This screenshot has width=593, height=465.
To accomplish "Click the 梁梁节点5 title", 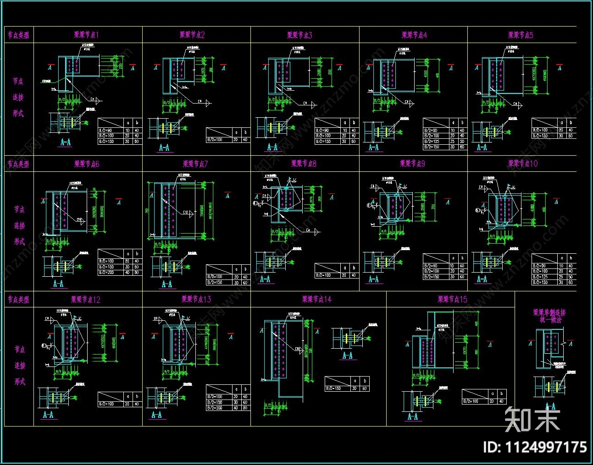I will (x=521, y=35).
